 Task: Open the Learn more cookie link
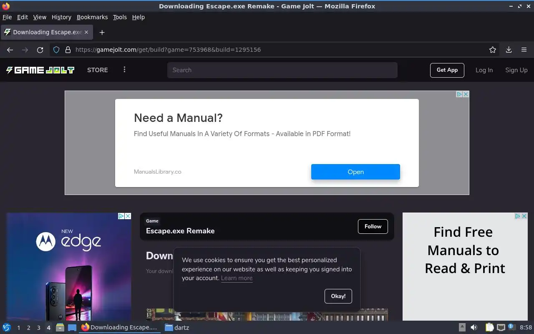click(x=237, y=278)
